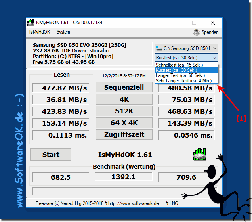252x222 pixels.
Task: Click the Partition: (C:) NTFS info line
Action: tap(73, 57)
